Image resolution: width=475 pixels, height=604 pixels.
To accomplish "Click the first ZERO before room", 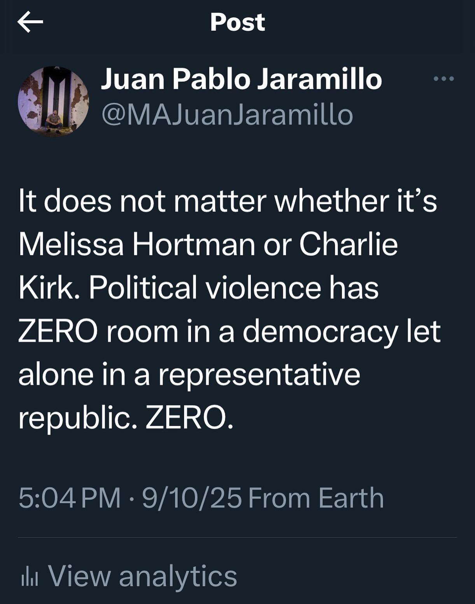I will point(58,332).
